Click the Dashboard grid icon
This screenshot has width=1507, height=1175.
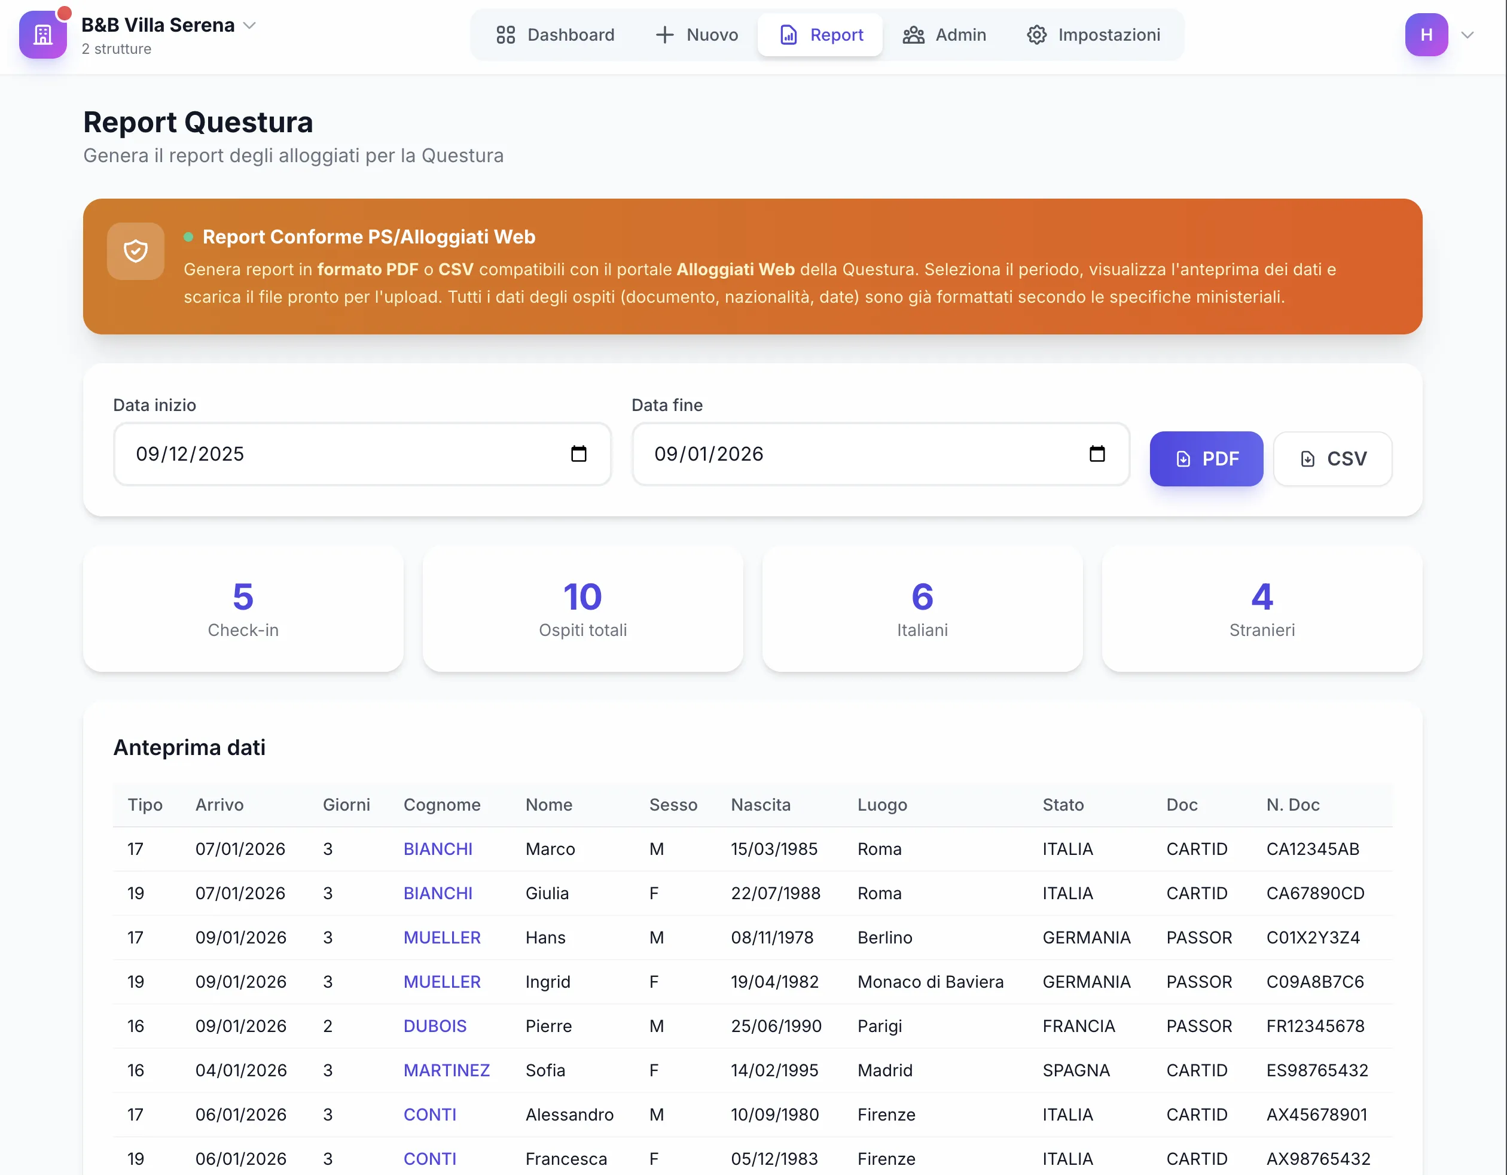[506, 35]
